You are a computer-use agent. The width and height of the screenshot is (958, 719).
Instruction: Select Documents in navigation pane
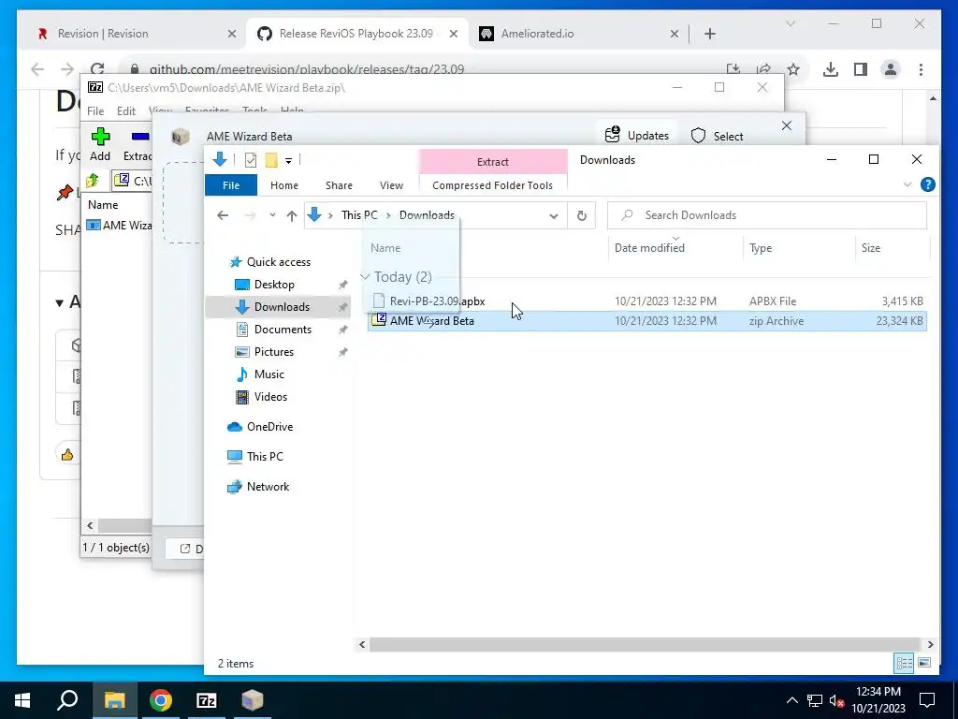[x=283, y=330]
